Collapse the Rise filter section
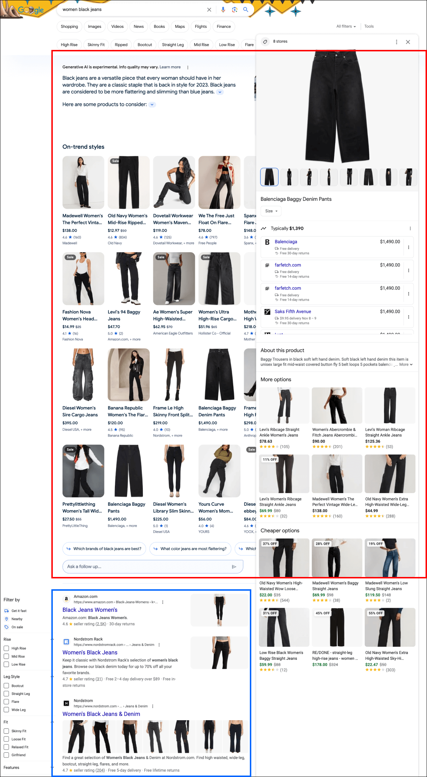Viewport: 427px width, 777px height. (52, 640)
